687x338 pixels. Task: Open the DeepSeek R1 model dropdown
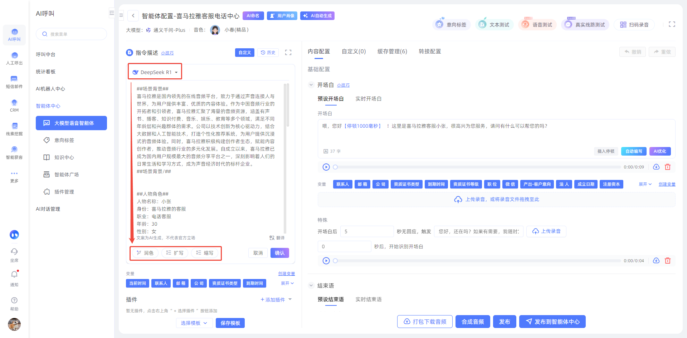(x=155, y=72)
